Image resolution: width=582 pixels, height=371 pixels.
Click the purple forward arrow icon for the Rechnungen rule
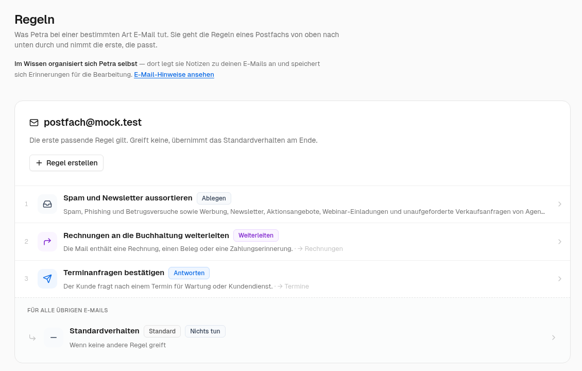click(47, 242)
